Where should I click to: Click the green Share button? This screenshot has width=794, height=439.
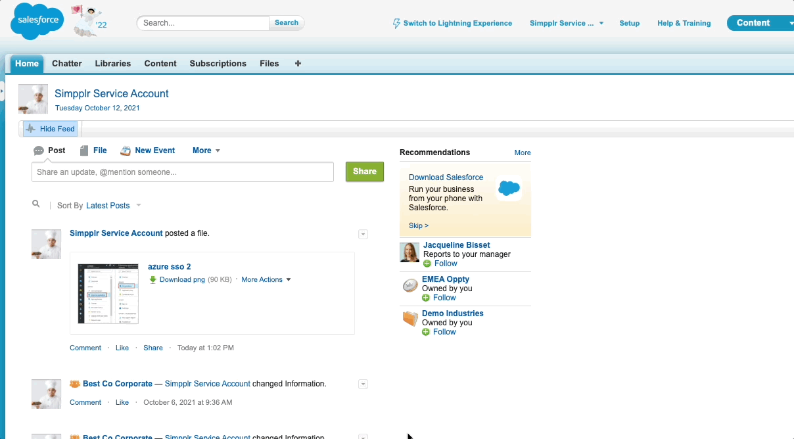pos(365,172)
